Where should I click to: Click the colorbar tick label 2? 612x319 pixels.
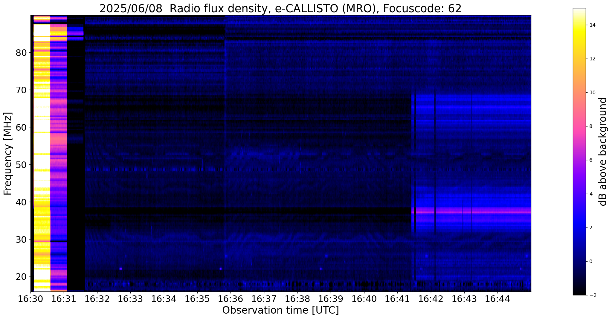590,228
